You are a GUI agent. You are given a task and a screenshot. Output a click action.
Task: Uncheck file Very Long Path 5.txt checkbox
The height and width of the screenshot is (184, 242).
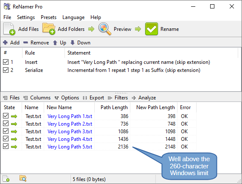tap(6, 146)
